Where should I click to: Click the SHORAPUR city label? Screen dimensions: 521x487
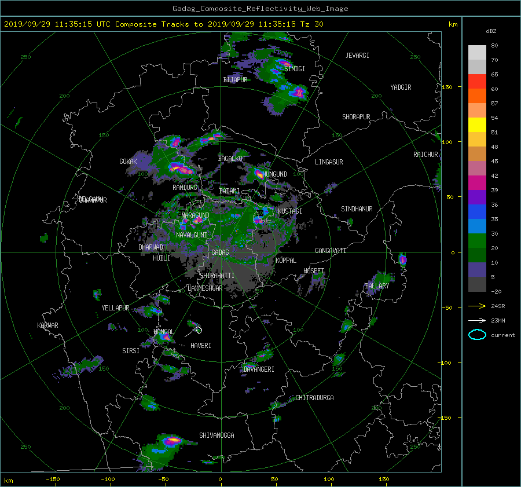pyautogui.click(x=356, y=117)
